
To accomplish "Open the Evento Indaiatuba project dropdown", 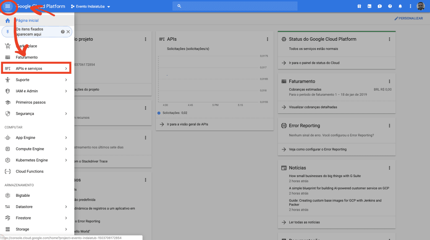I will tap(90, 7).
